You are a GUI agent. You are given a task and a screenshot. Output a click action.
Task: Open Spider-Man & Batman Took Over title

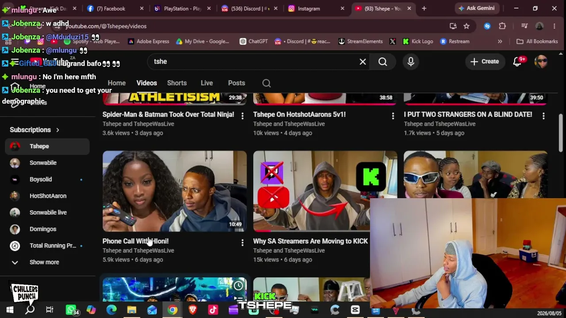168,114
